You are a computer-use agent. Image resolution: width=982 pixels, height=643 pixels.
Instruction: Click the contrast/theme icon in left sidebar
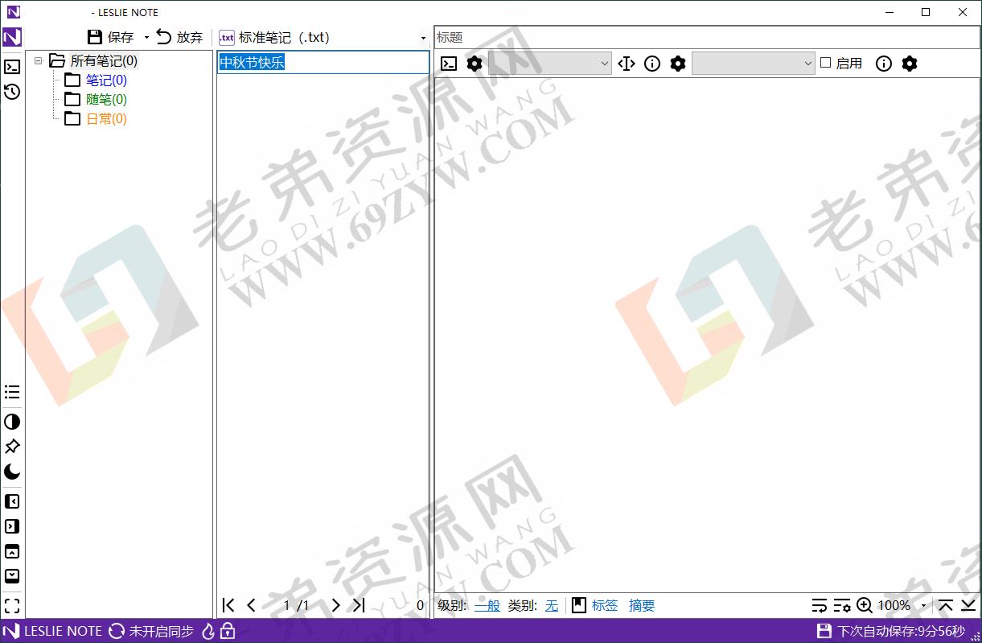point(11,421)
